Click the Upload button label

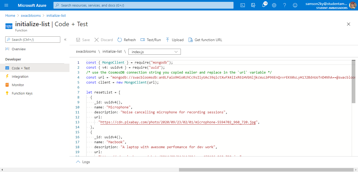click(x=178, y=40)
